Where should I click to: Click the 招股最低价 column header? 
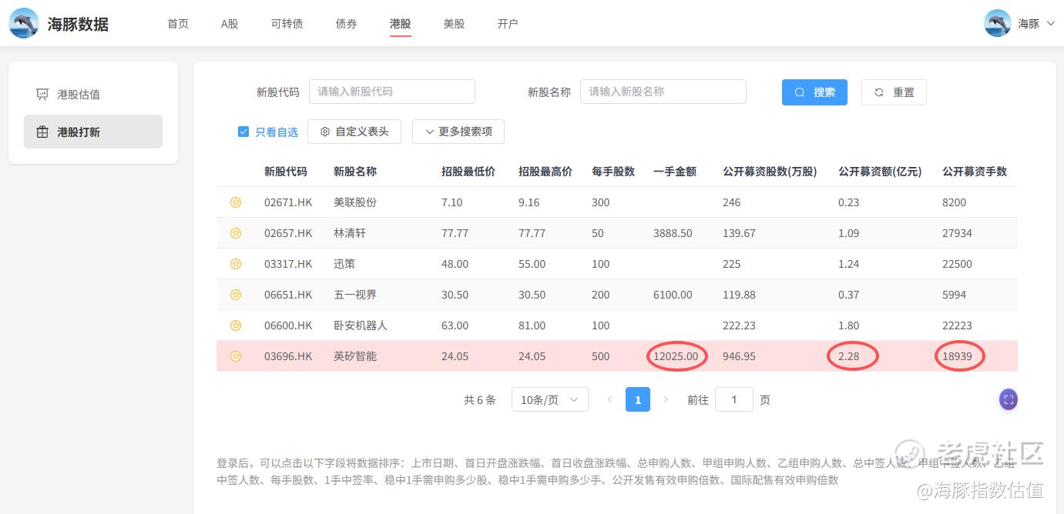468,172
